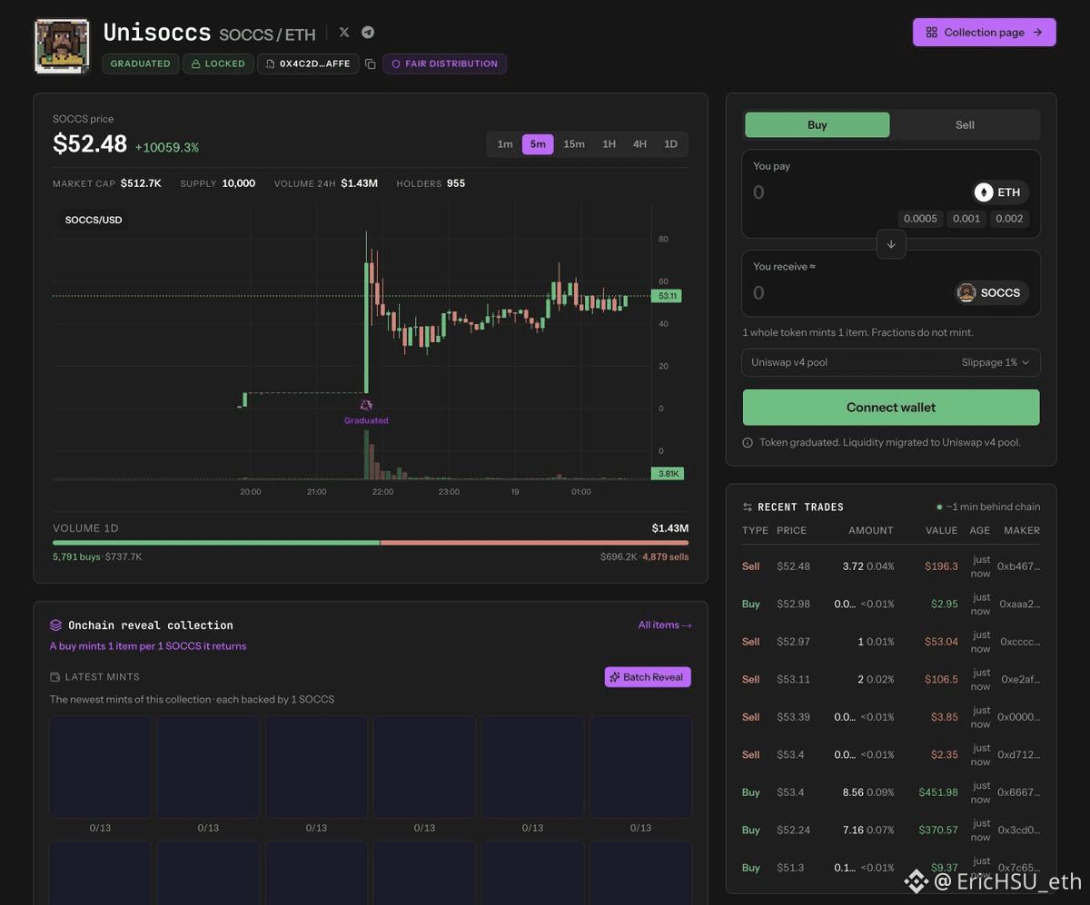Click the maker address 0x6667...
This screenshot has height=905, width=1090.
click(x=1019, y=792)
